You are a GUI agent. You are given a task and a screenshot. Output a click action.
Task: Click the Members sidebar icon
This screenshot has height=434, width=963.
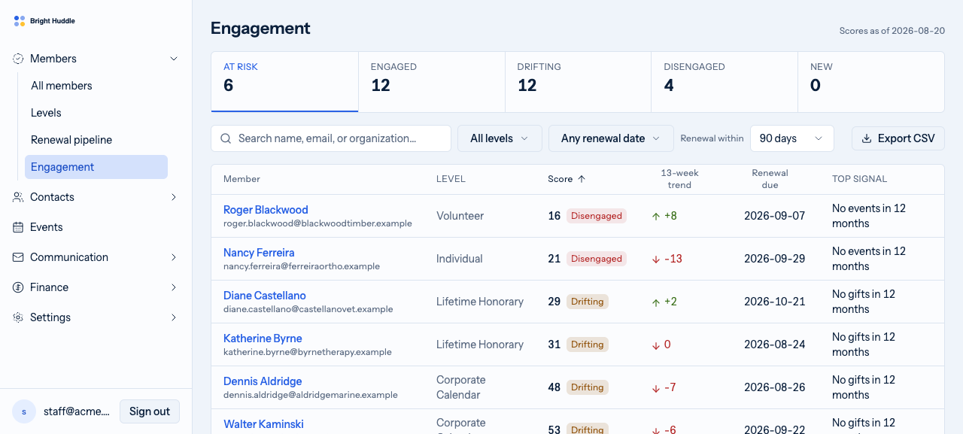18,59
